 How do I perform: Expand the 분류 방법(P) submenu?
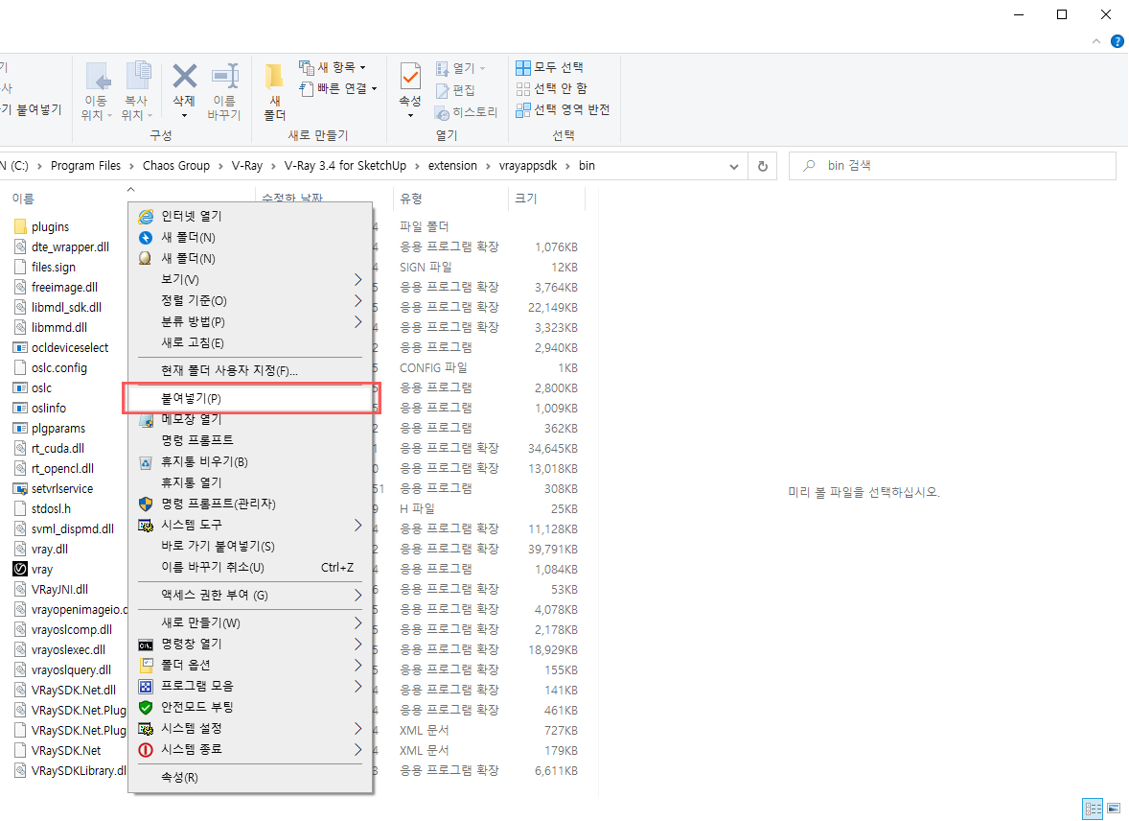click(x=250, y=321)
